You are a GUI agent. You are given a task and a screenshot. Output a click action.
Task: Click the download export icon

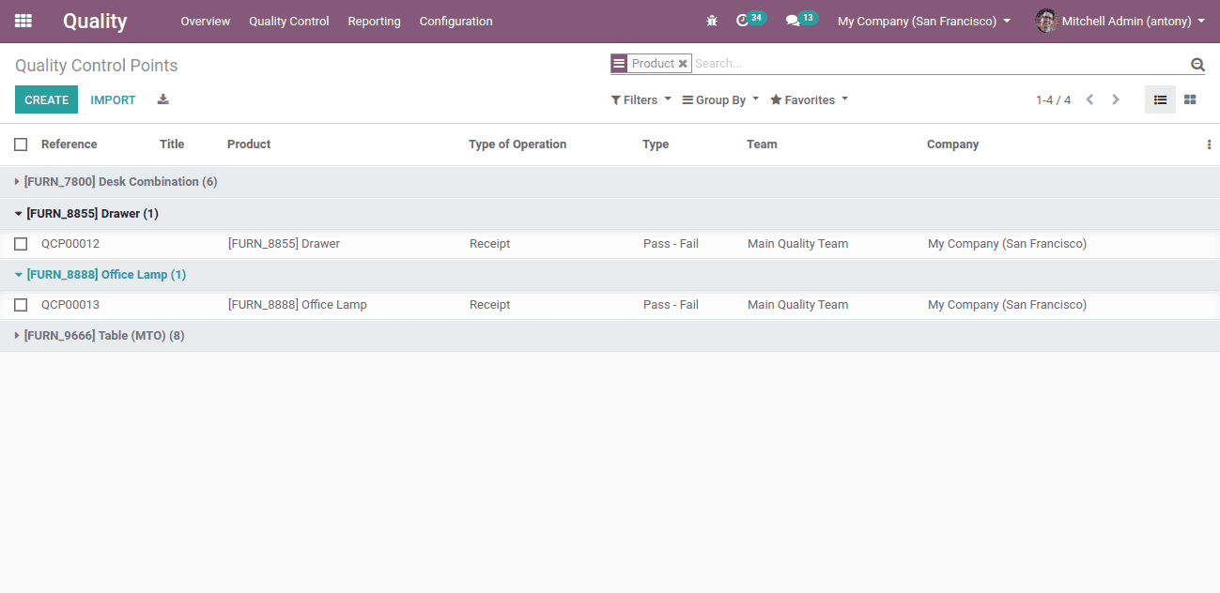[x=163, y=99]
